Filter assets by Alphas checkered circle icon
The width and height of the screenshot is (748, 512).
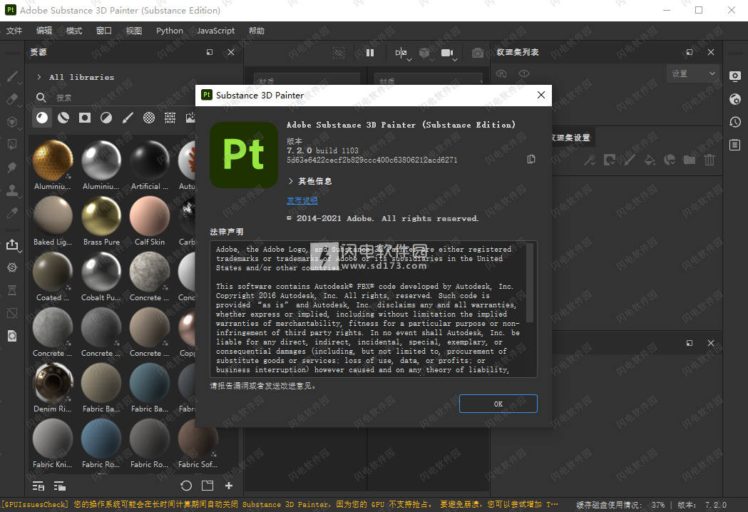tap(149, 118)
